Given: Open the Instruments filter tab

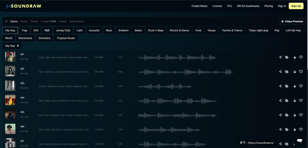Looking at the screenshot, I should click(76, 21).
